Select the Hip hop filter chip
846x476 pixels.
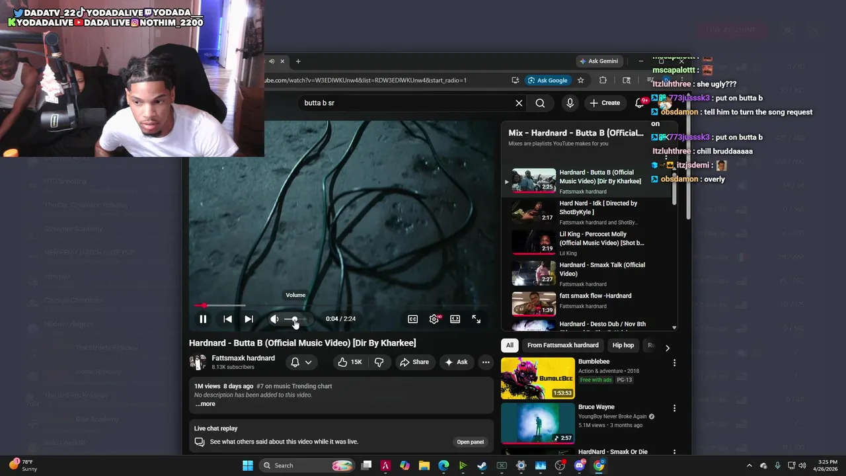pyautogui.click(x=623, y=345)
